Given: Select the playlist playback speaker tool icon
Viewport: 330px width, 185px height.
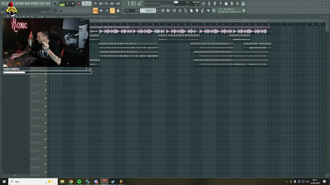Looking at the screenshot, I should point(42,16).
